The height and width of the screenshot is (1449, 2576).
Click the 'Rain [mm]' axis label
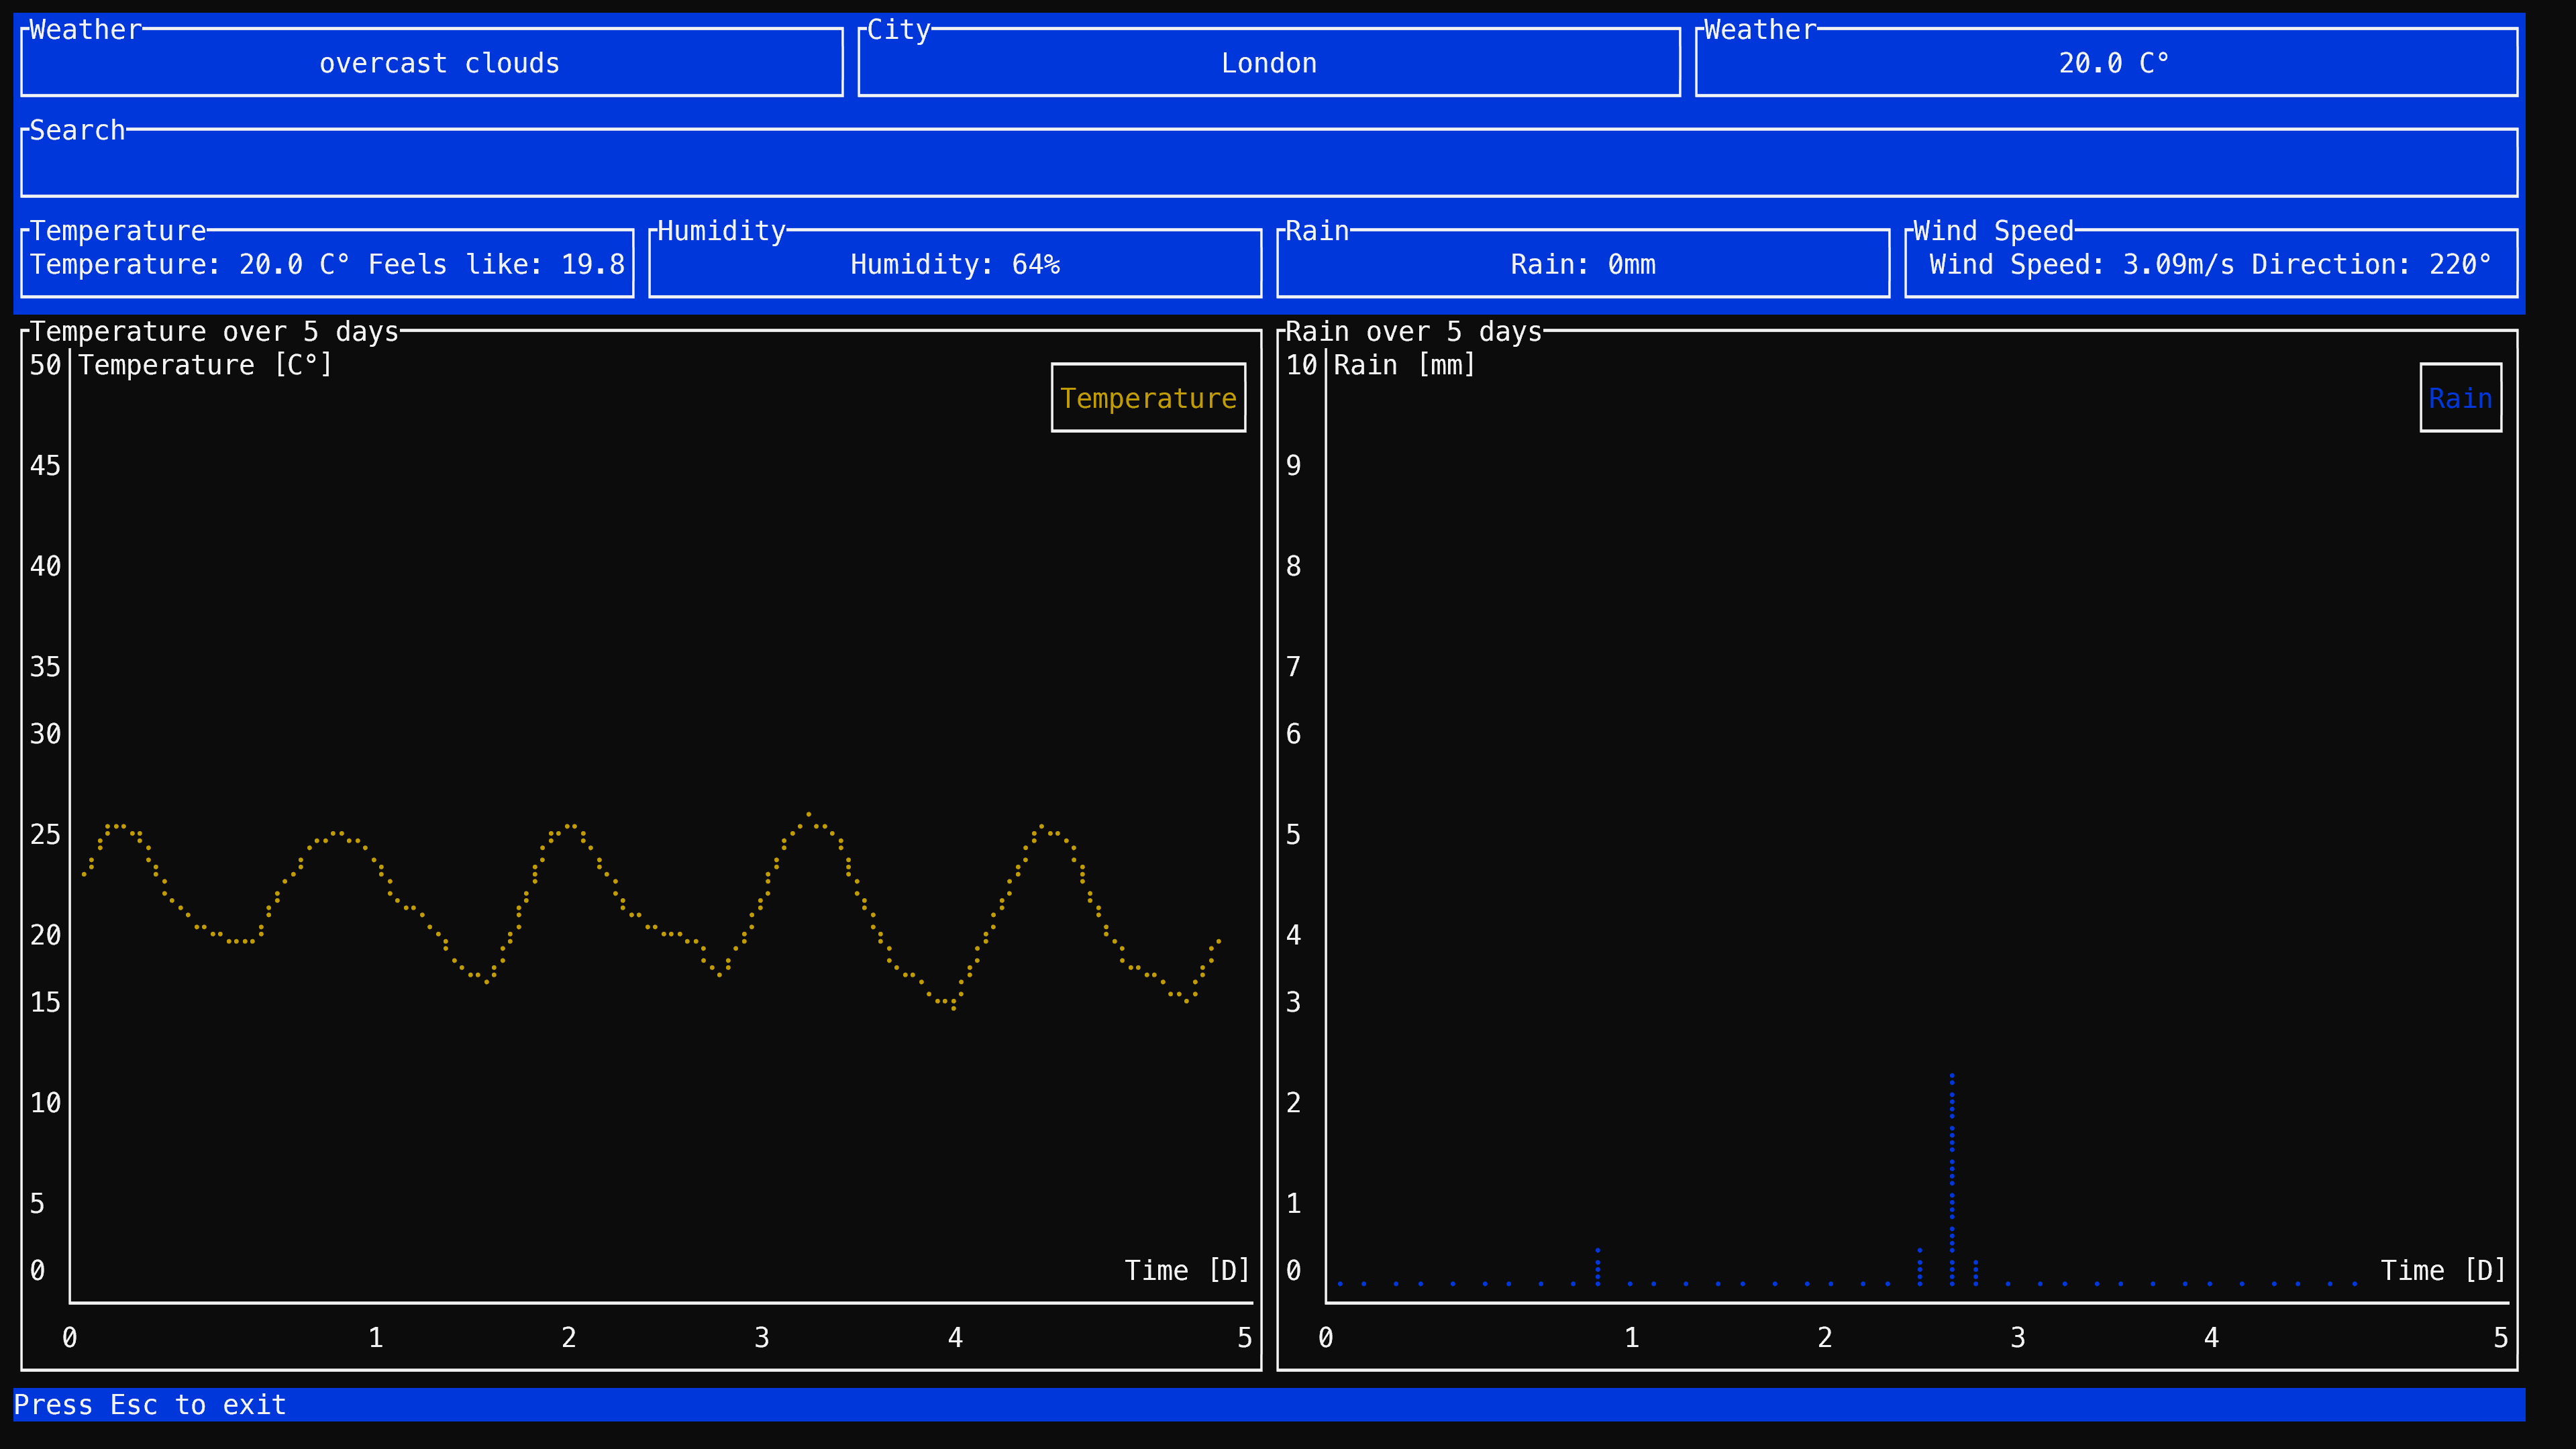1404,365
